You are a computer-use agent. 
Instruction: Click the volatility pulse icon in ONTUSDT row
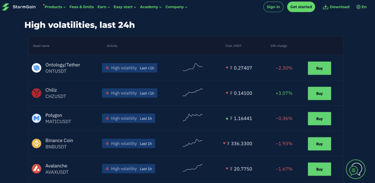(107, 68)
